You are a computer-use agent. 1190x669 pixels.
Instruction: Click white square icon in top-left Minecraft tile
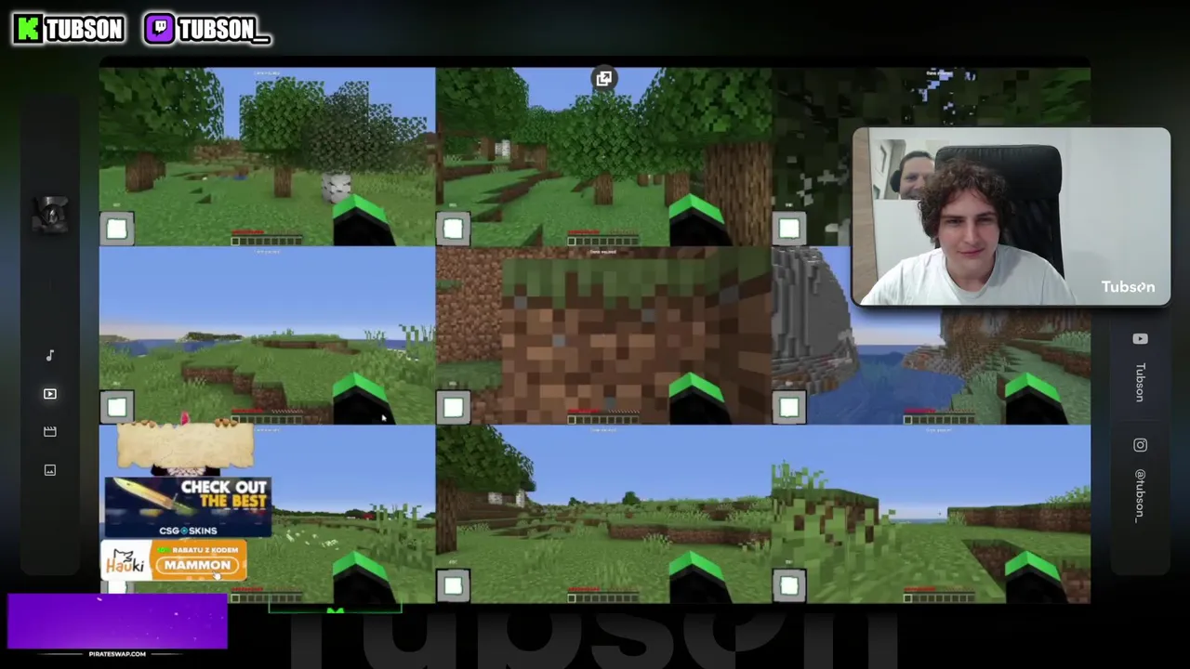tap(117, 229)
